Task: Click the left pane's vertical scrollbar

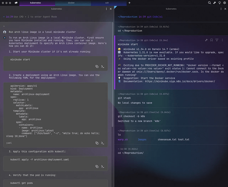Action: (x=112, y=71)
